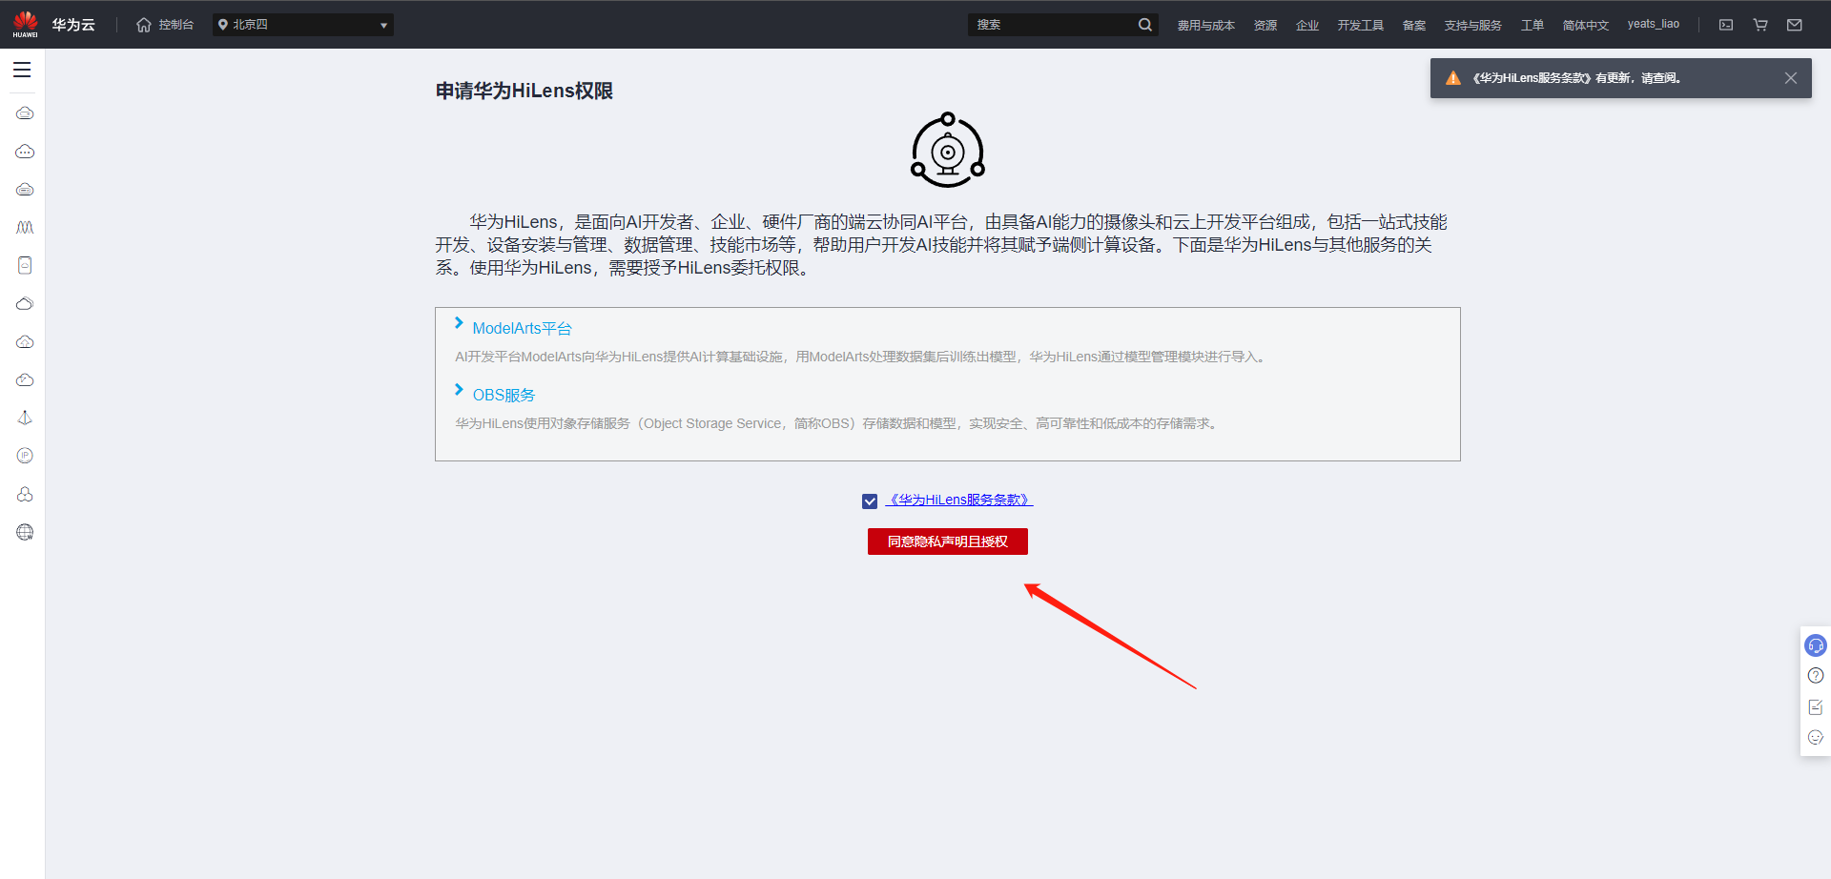Click the 华为云 brand text
The image size is (1831, 879).
coord(73,25)
